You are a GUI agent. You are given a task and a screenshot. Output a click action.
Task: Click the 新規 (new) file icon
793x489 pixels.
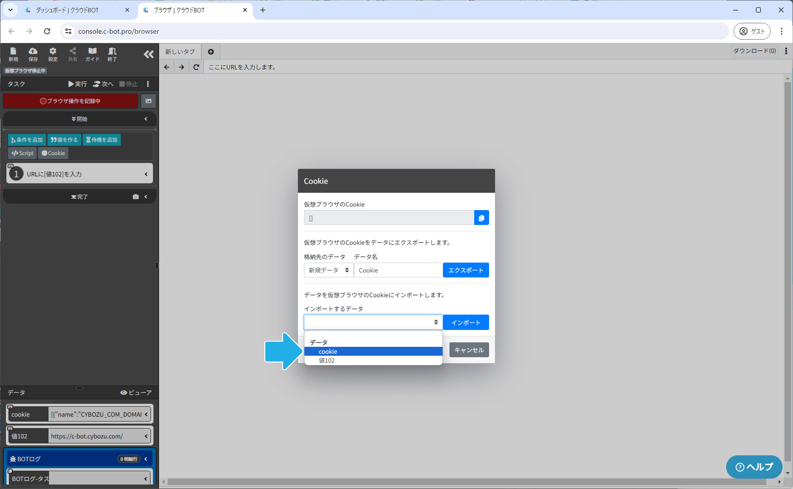13,54
